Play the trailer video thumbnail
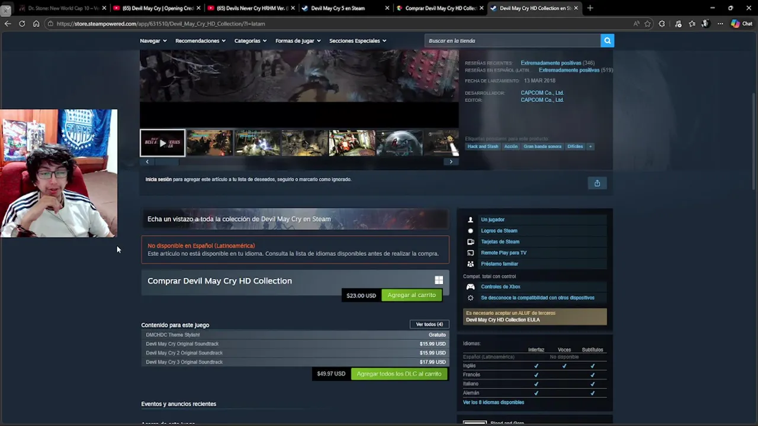The image size is (758, 426). coord(162,143)
